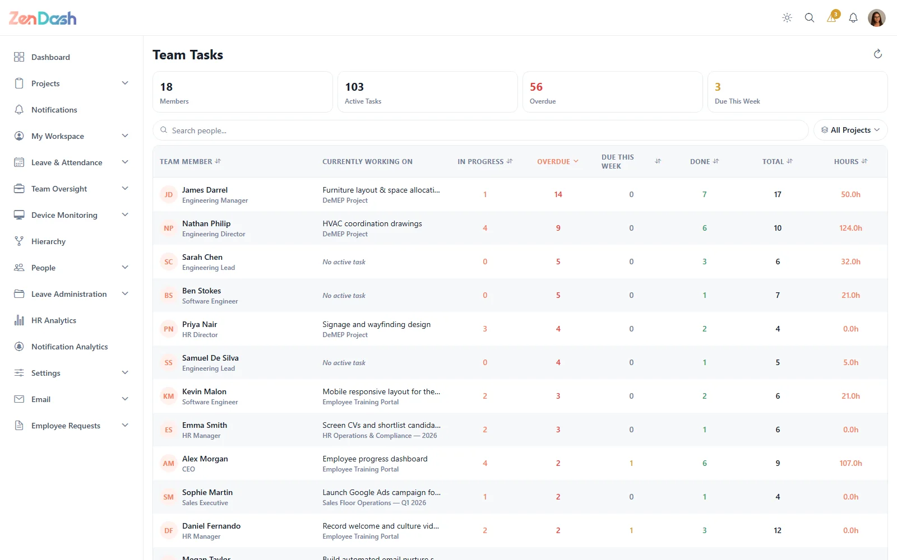The height and width of the screenshot is (560, 897).
Task: Click Kevin Malon's KM avatar
Action: tap(169, 396)
